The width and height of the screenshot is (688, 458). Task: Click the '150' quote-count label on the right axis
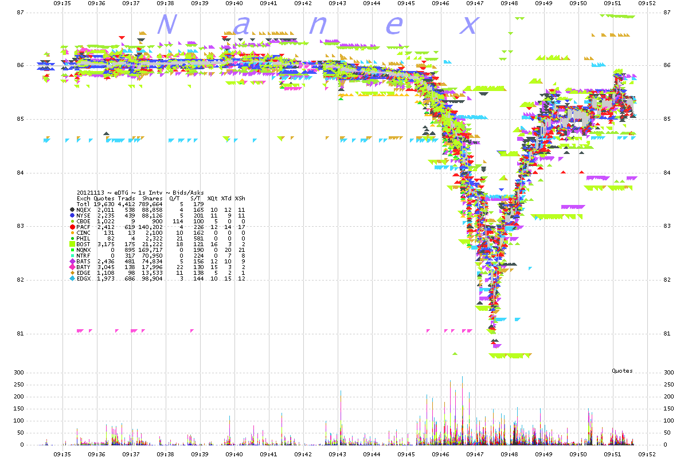tap(669, 409)
